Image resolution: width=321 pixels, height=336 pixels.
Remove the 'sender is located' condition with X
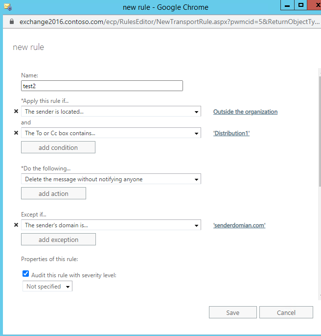[16, 112]
